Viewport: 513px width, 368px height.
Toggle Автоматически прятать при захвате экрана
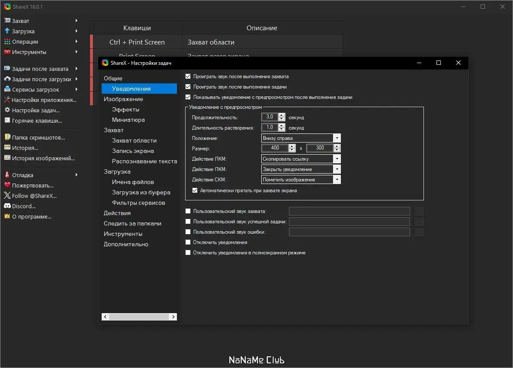pos(195,190)
